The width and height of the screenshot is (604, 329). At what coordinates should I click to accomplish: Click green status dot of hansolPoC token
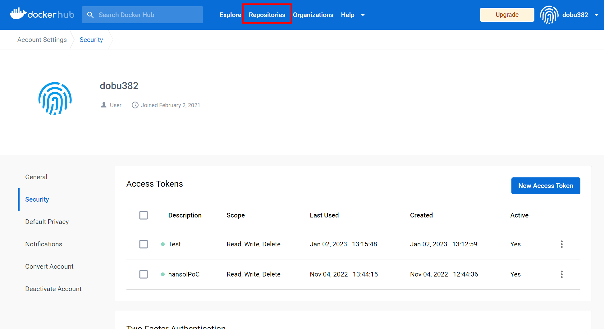(x=163, y=274)
